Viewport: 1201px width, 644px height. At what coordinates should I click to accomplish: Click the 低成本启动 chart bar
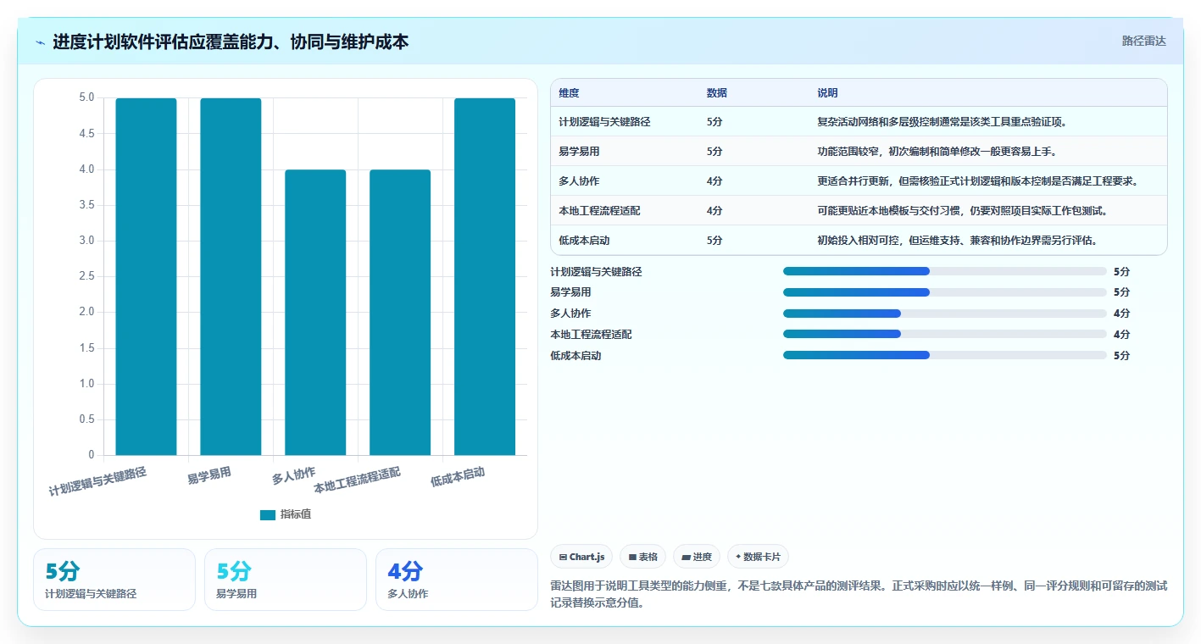[x=485, y=276]
